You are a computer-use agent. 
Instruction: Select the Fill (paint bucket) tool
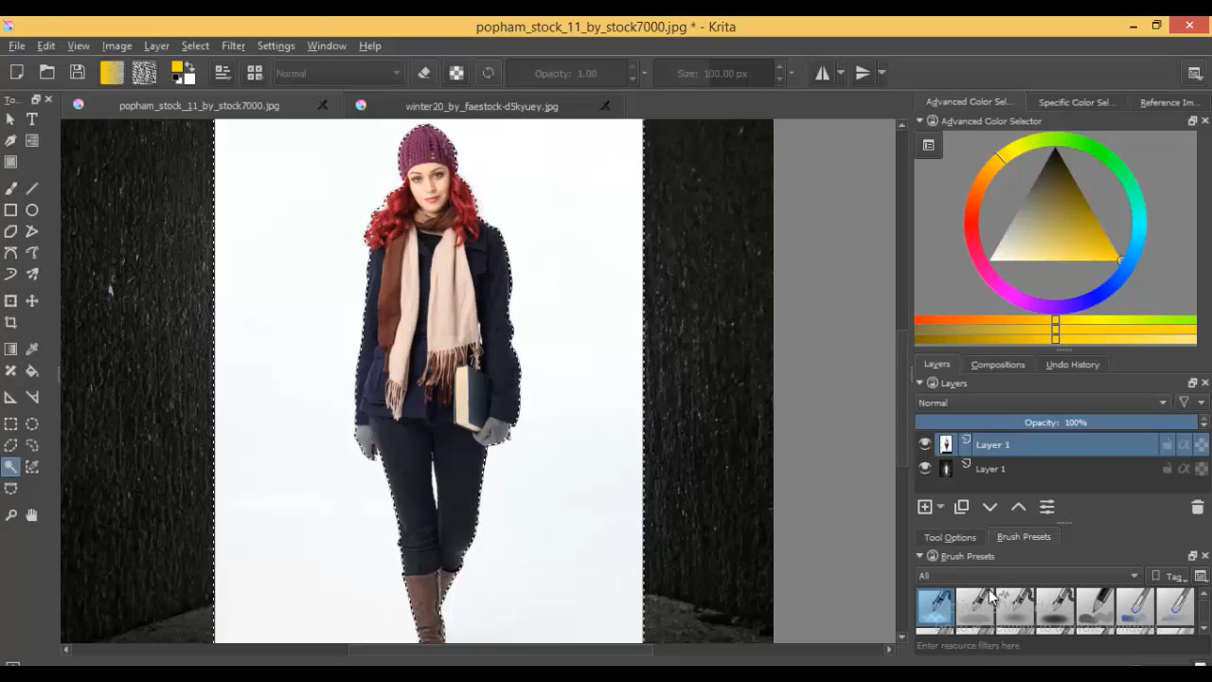tap(32, 371)
